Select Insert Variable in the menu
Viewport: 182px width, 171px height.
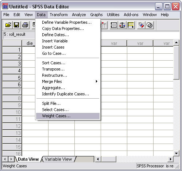coord(68,41)
